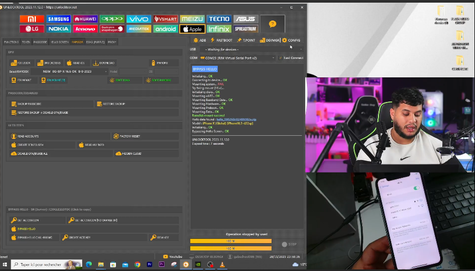Screen dimensions: 475x271
Task: Click the DFU DRIVERS button
Action: click(x=49, y=63)
